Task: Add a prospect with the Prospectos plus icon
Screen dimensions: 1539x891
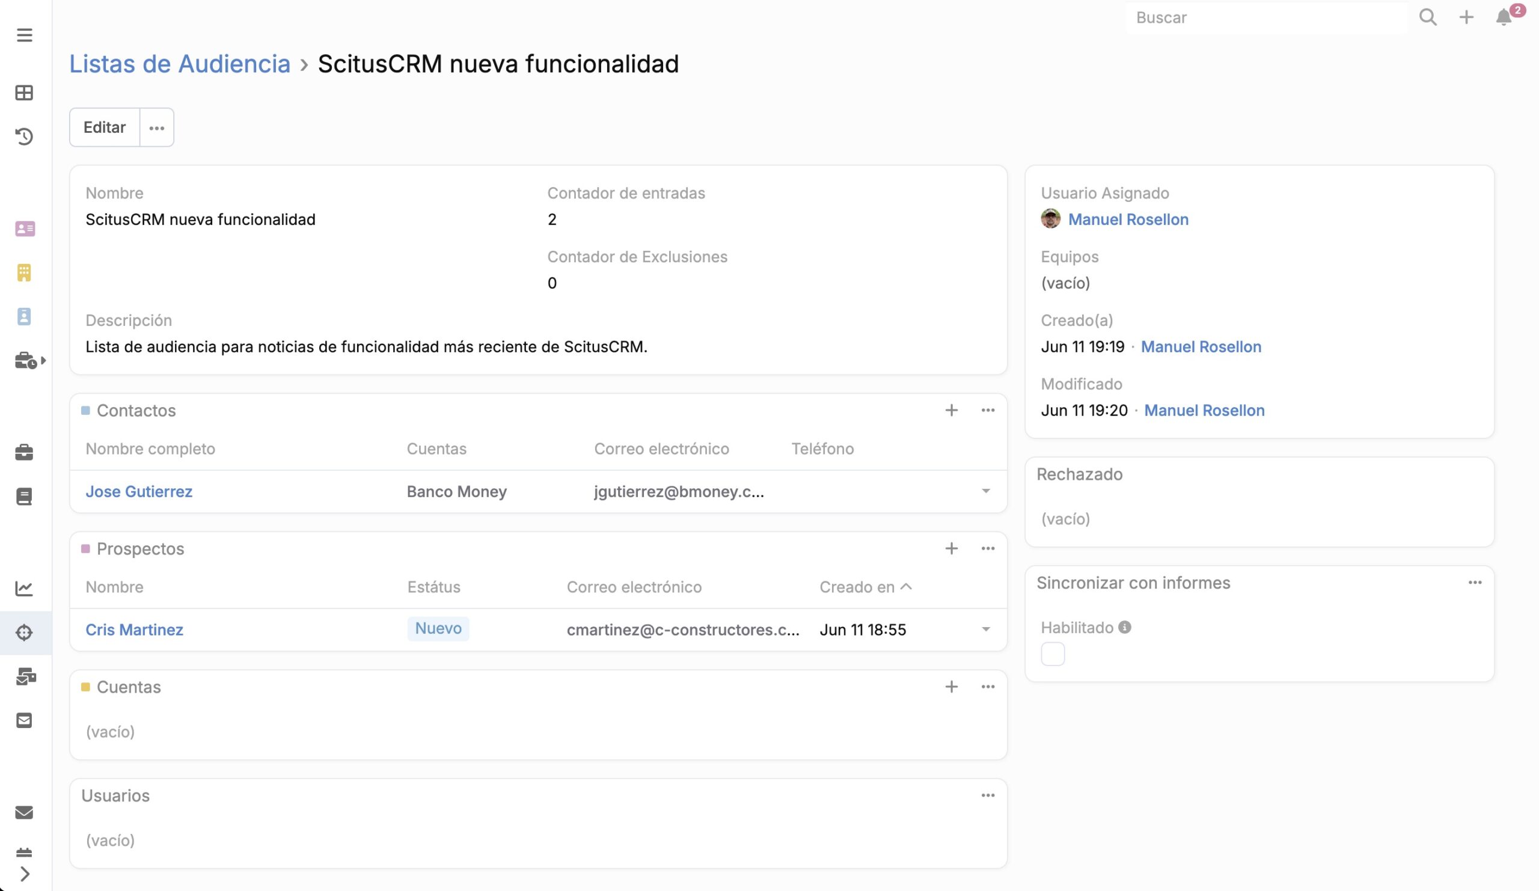Action: tap(951, 548)
